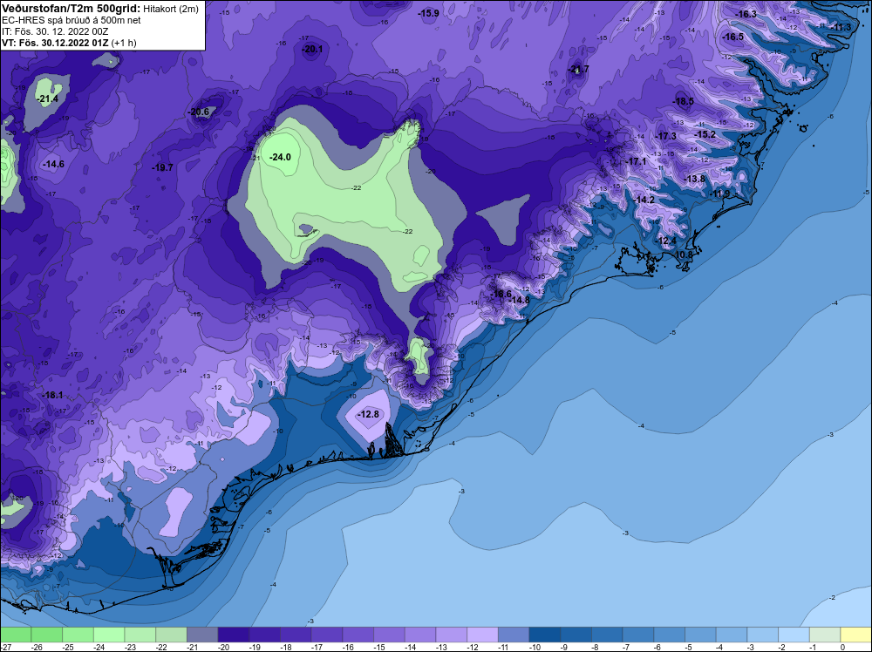Click the -24.0 temperature value on the glacier
This screenshot has height=652, width=872.
click(280, 157)
